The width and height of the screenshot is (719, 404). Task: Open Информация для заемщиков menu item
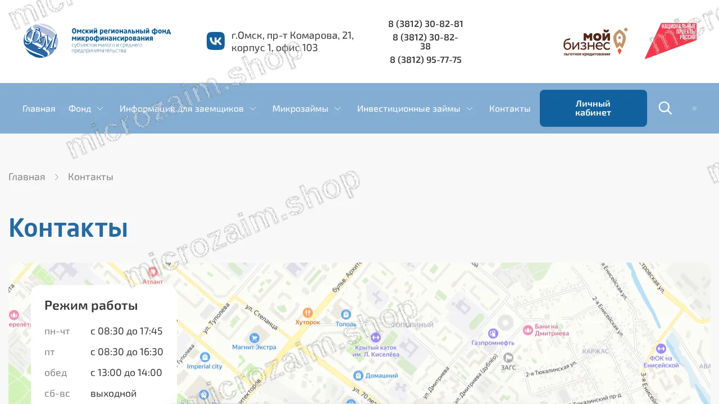click(x=181, y=108)
